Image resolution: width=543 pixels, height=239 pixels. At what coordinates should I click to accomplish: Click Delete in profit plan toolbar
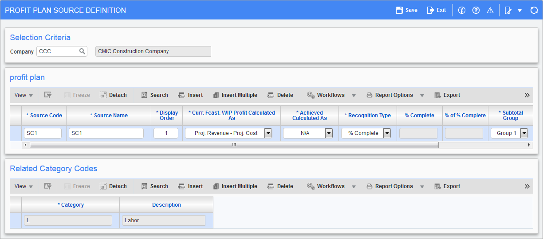(x=280, y=95)
